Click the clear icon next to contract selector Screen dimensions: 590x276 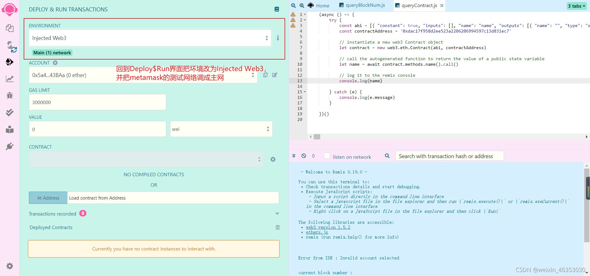point(273,159)
